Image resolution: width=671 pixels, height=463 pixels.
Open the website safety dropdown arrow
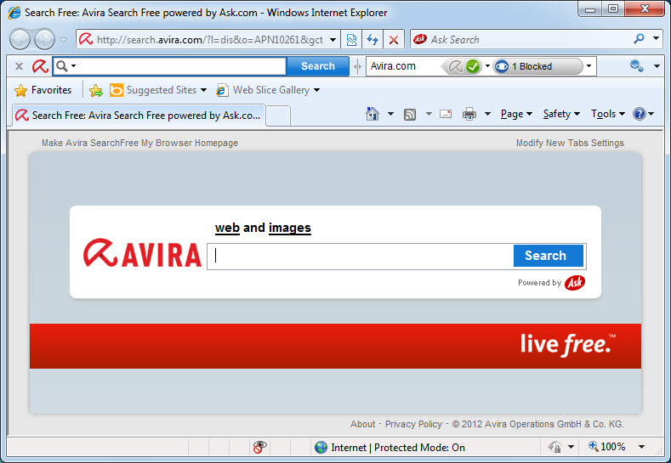[487, 65]
